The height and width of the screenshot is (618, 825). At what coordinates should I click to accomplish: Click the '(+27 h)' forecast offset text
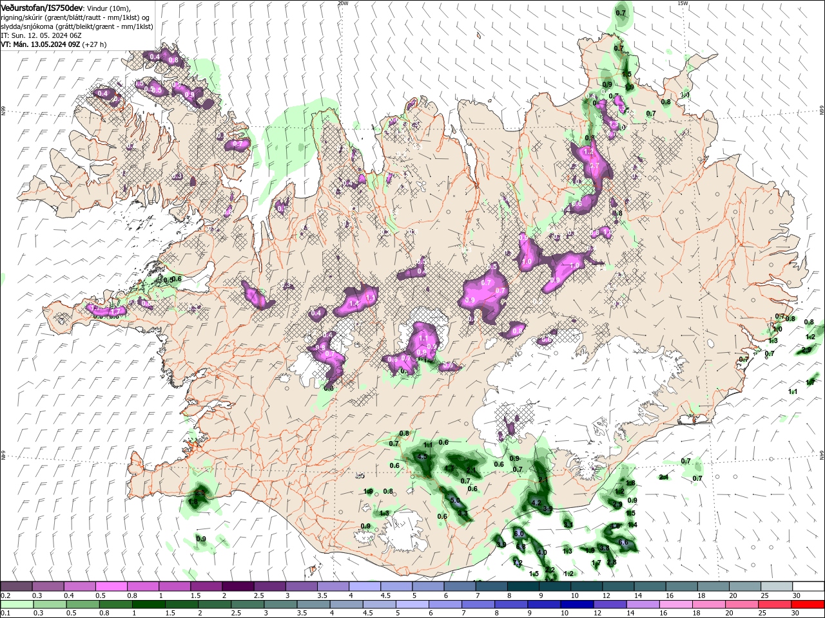95,44
